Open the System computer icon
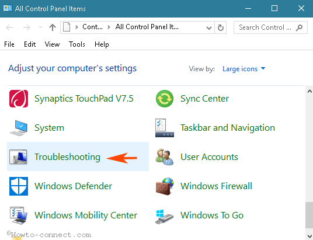The image size is (313, 240). [x=18, y=128]
